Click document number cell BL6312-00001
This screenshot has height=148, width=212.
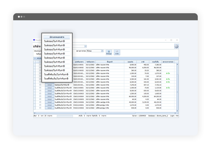pyautogui.click(x=79, y=65)
